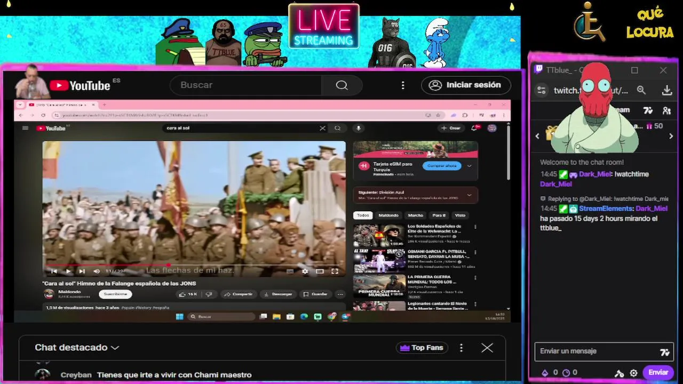The height and width of the screenshot is (384, 683).
Task: Click the Suscribirme button
Action: 115,294
